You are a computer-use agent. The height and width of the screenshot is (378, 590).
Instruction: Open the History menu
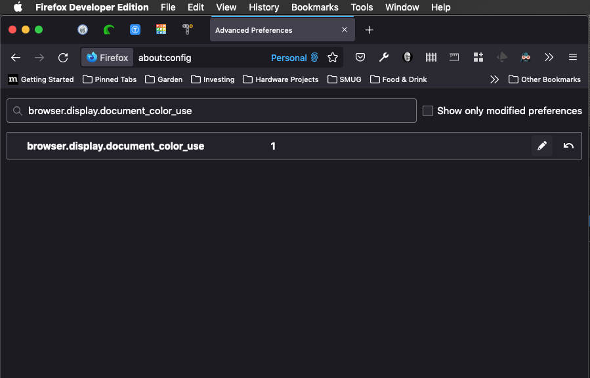tap(264, 7)
